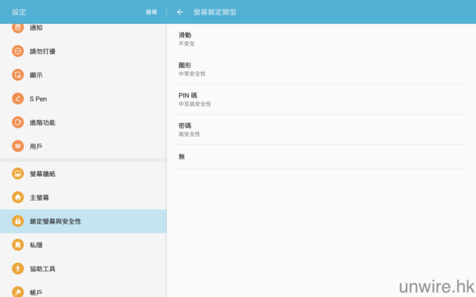Go back using the arrow icon
476x297 pixels.
[x=180, y=12]
